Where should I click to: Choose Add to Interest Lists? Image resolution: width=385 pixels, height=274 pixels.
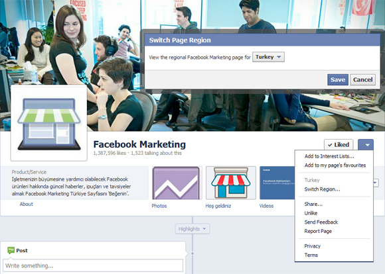click(x=329, y=156)
